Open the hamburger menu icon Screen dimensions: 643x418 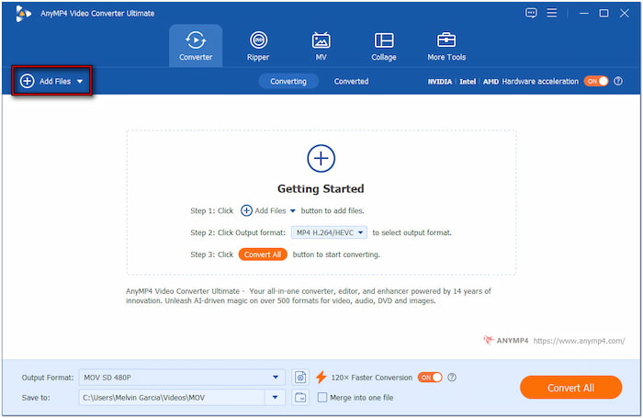[552, 13]
